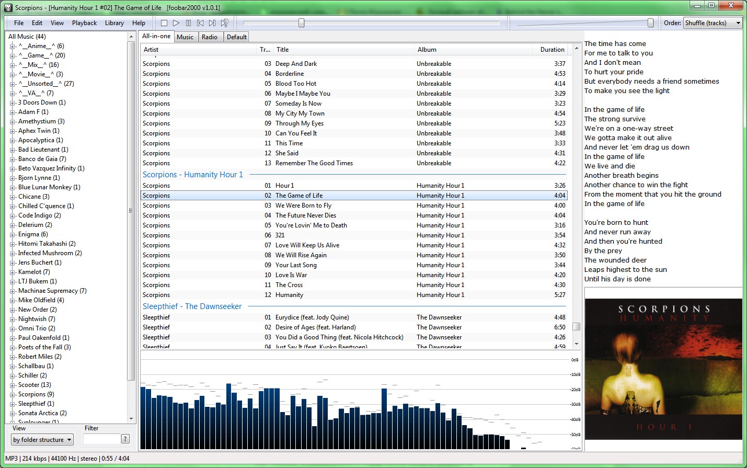Skip to the next track
This screenshot has height=468, width=747.
tap(212, 23)
